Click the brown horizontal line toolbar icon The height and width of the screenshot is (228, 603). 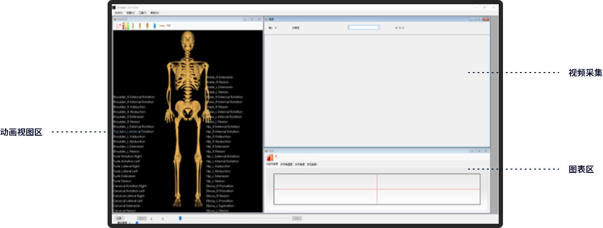162,26
